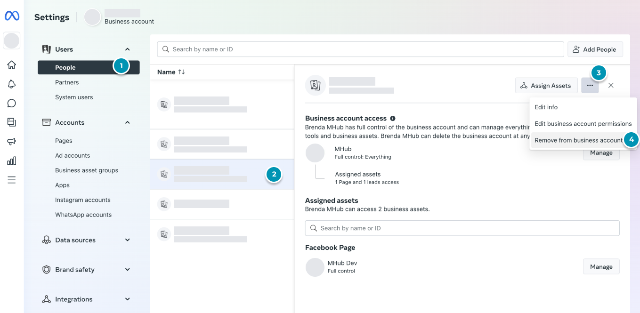Click the Users section icon
640x313 pixels.
click(46, 49)
